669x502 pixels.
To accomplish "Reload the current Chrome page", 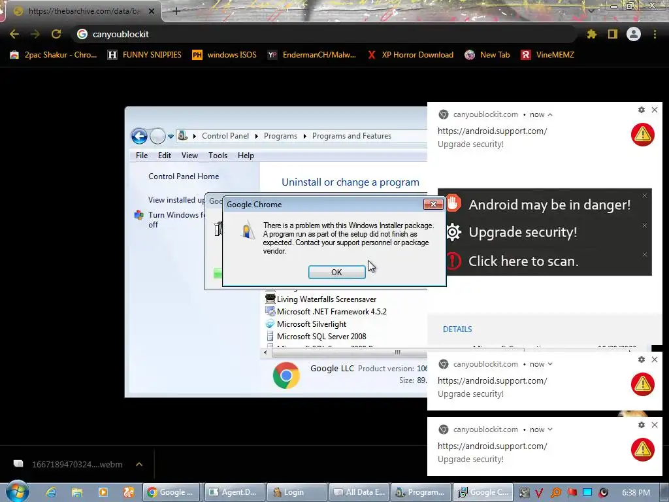I will pos(56,34).
